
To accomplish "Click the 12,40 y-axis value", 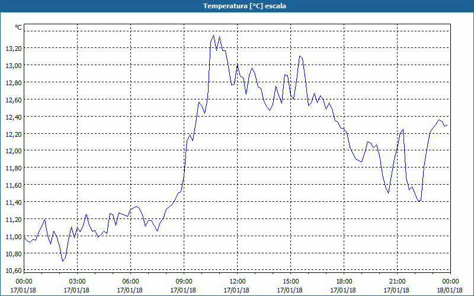I will [x=14, y=117].
